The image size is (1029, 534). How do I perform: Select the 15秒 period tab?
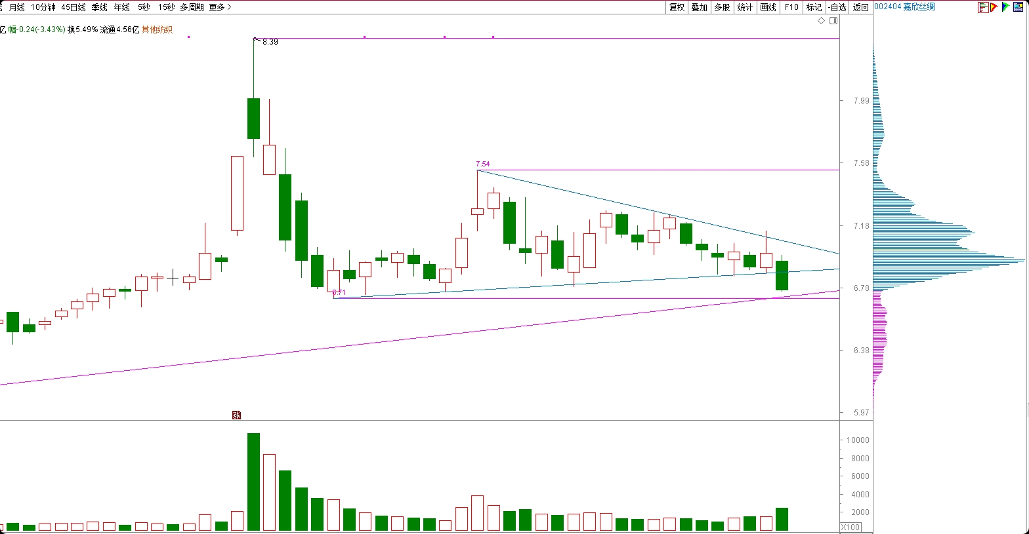click(166, 7)
